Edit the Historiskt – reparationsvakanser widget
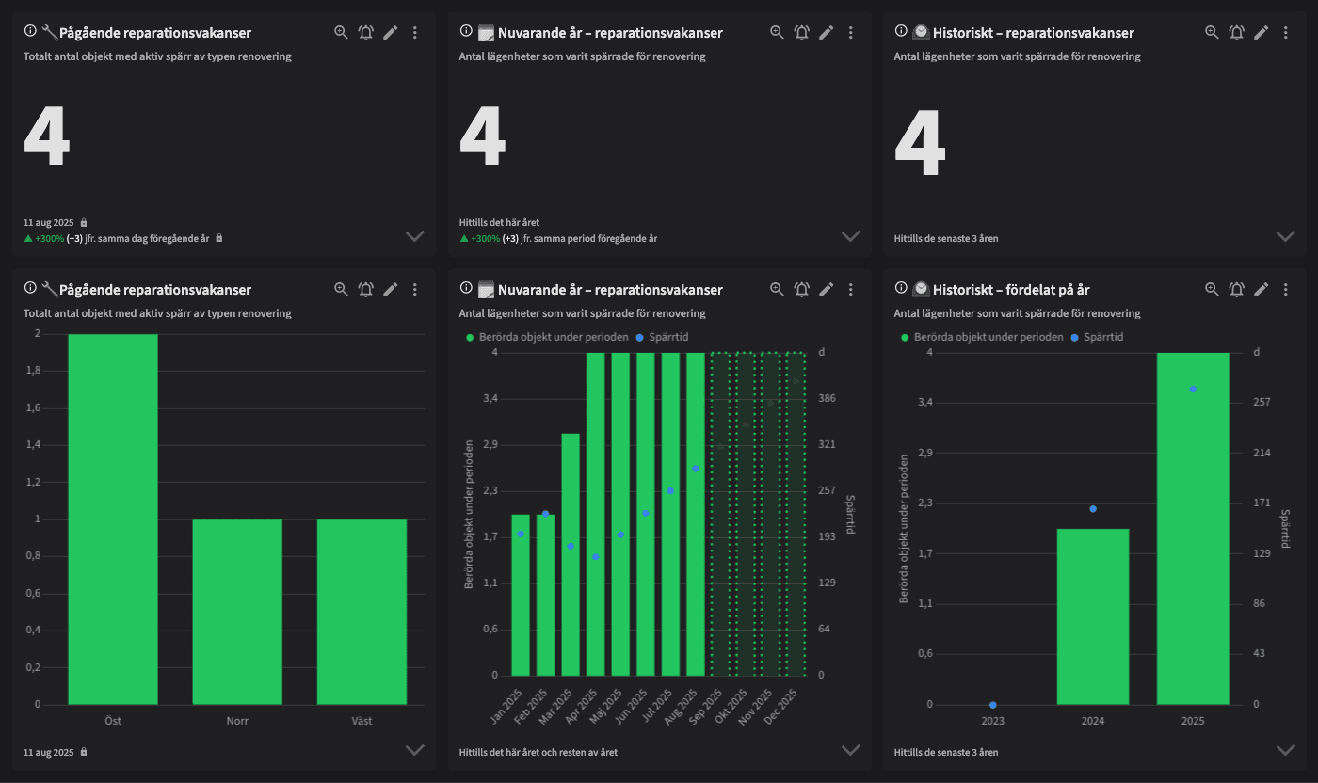The width and height of the screenshot is (1318, 783). (1261, 31)
